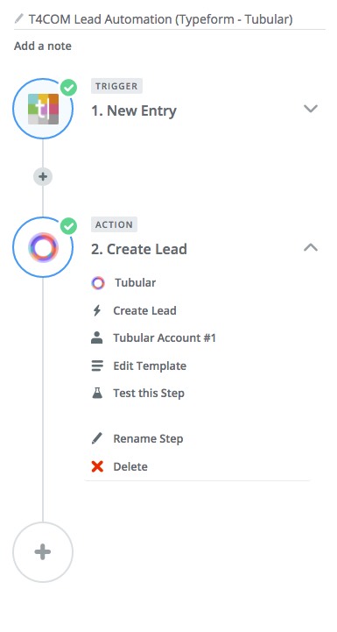Click the pencil icon beside Zap title
The height and width of the screenshot is (632, 337).
point(19,18)
